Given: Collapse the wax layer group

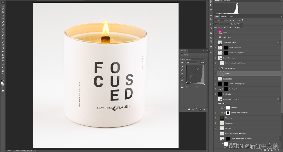Looking at the screenshot, I should coord(219,104).
